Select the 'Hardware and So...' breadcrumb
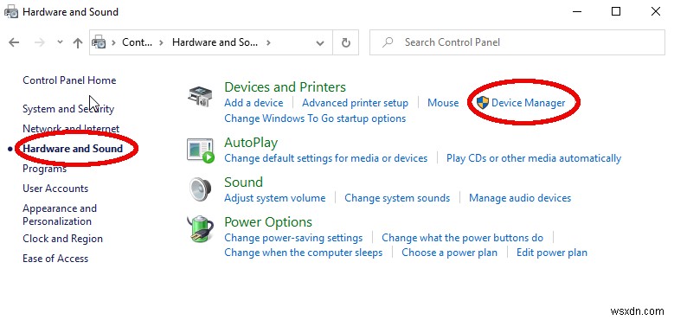The image size is (674, 320). (215, 42)
